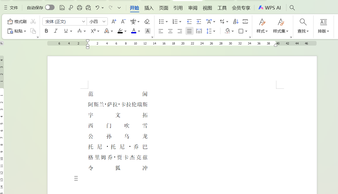The height and width of the screenshot is (194, 338).
Task: Toggle italic formatting
Action: pos(56,31)
